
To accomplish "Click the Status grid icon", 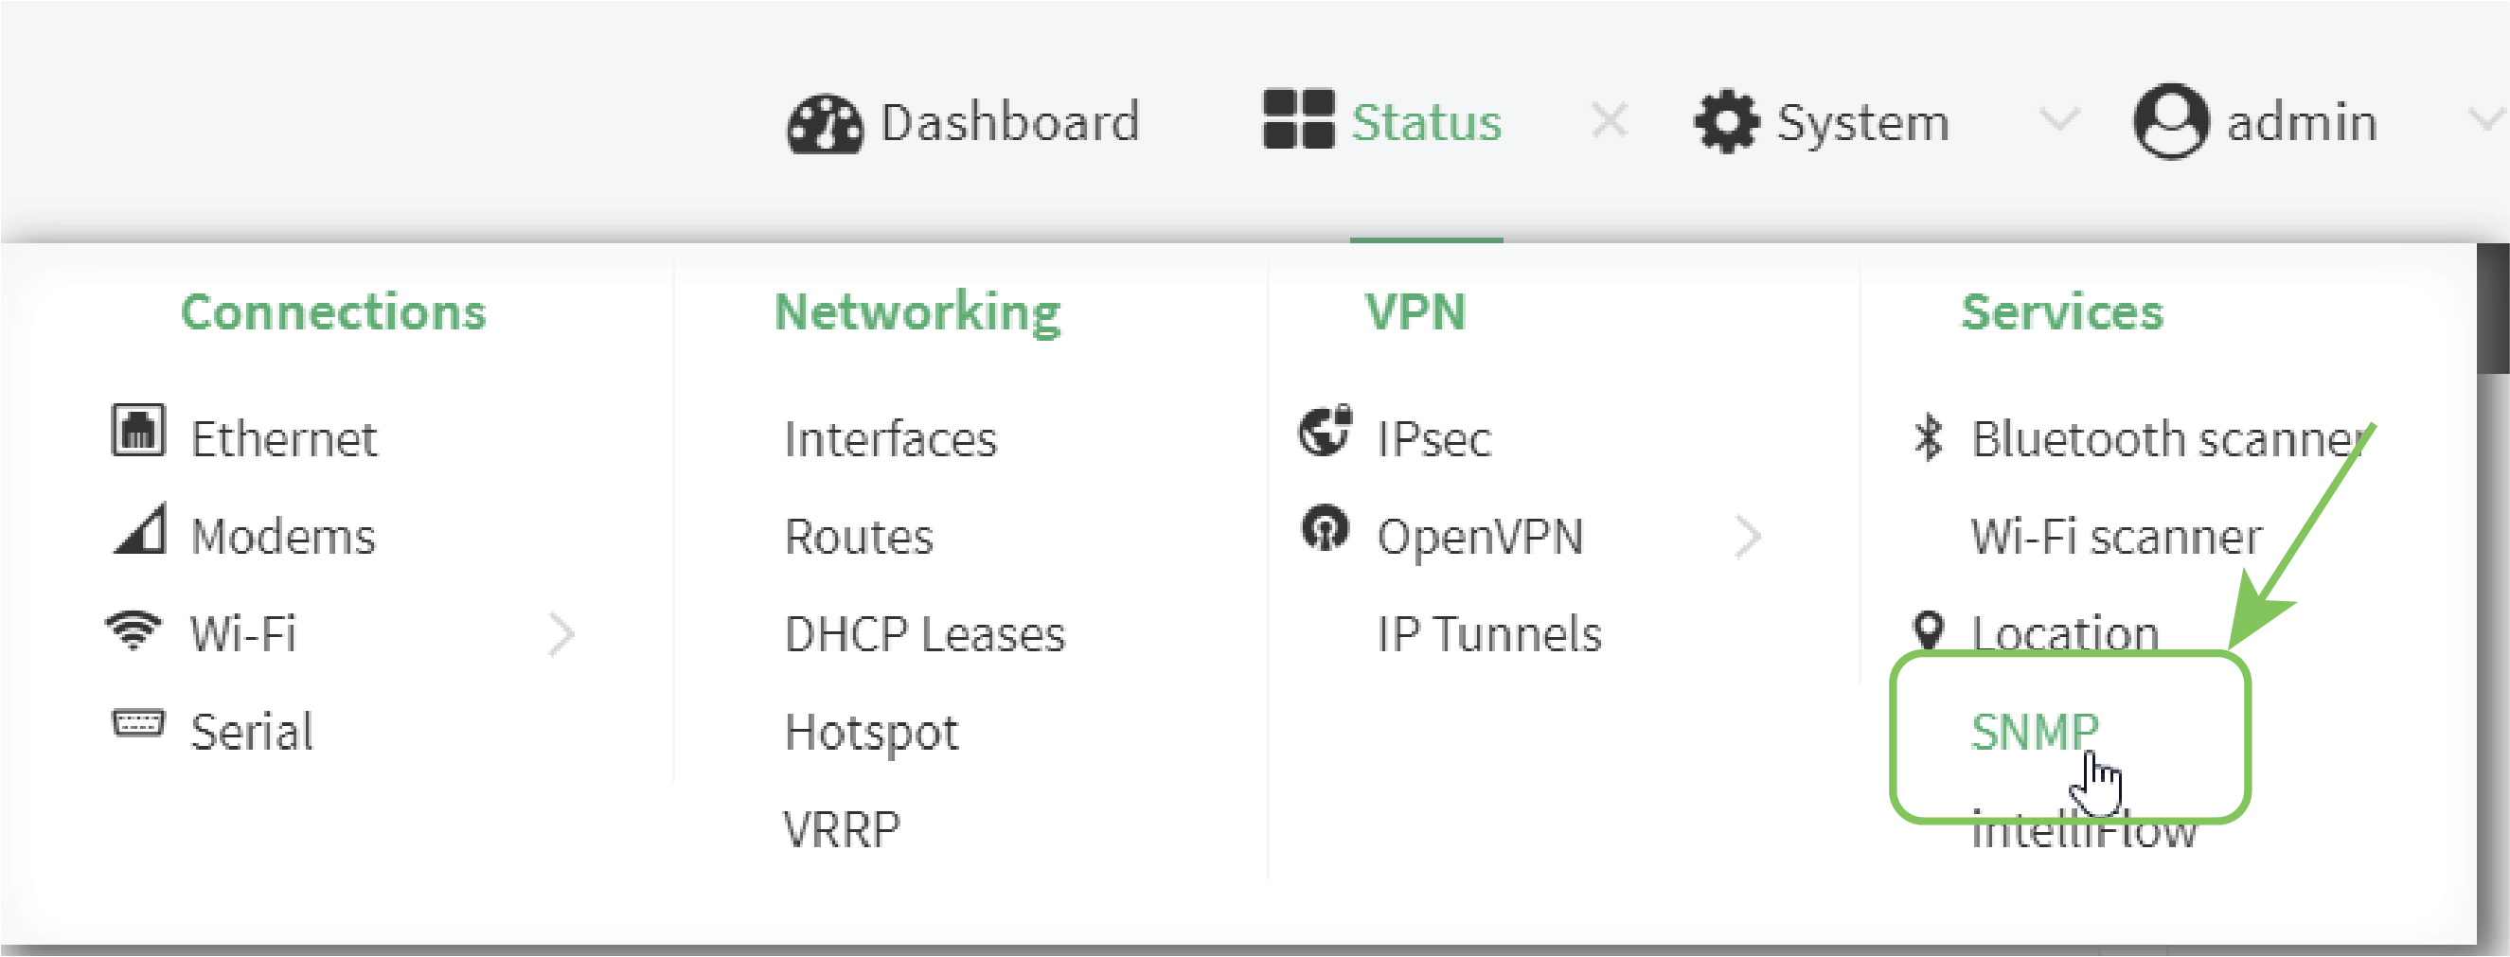I will [1298, 119].
